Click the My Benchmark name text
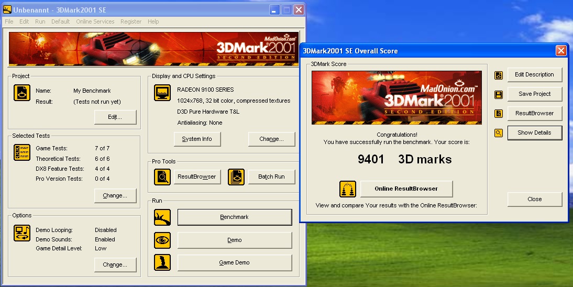The width and height of the screenshot is (573, 287). (92, 91)
